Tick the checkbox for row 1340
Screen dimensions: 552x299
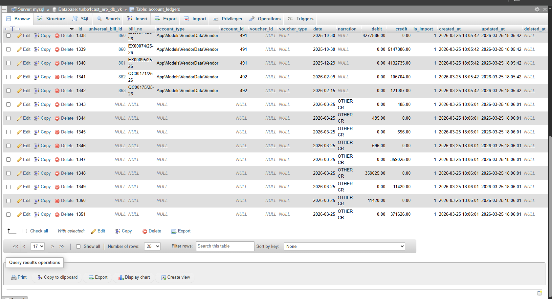(9, 63)
